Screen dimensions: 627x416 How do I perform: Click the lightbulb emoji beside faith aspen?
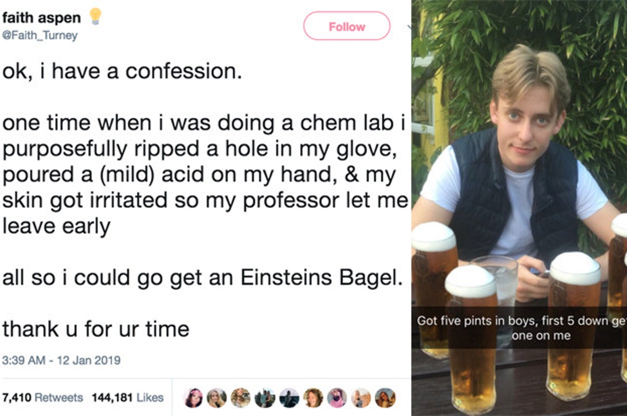pyautogui.click(x=95, y=17)
